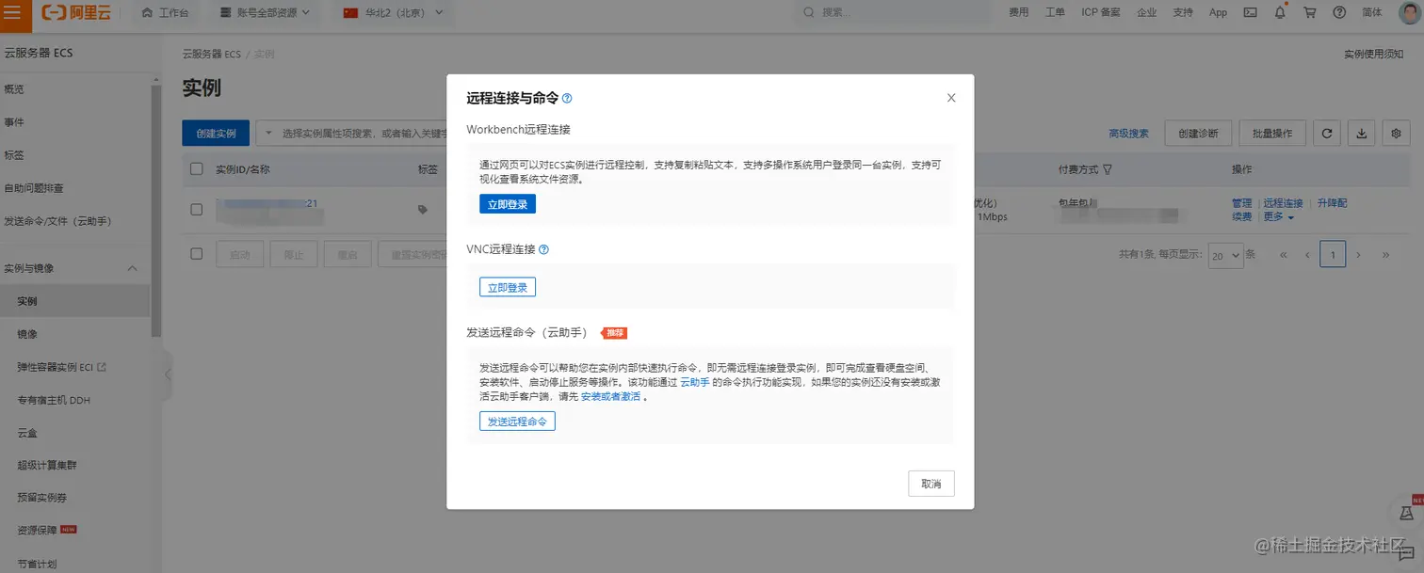Switch language via 简体
The height and width of the screenshot is (573, 1424).
(1372, 12)
